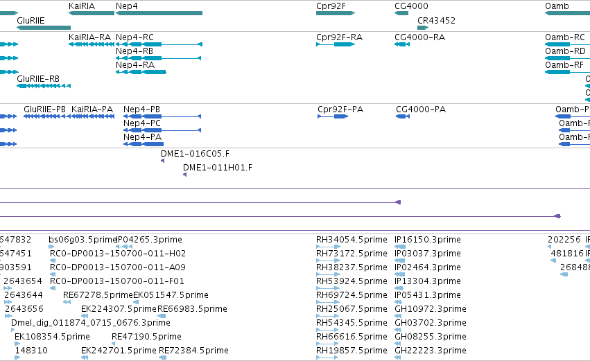Select the Nep4-RC transcript

(159, 44)
